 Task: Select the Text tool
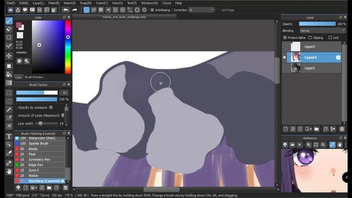point(9,136)
